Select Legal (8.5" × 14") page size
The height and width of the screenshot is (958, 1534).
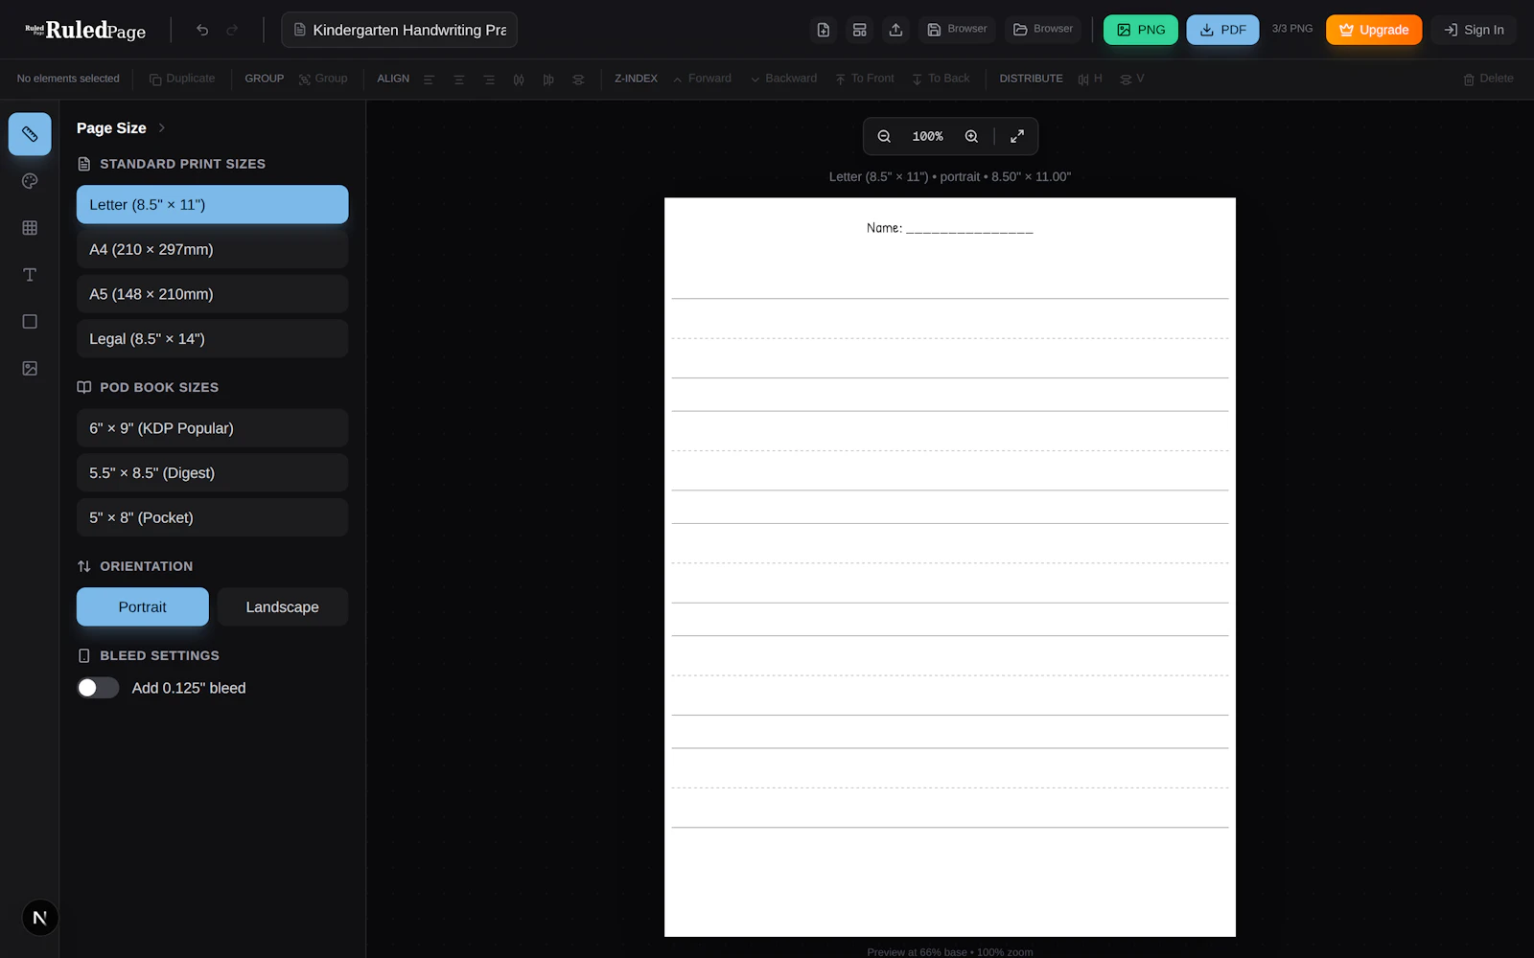(x=212, y=339)
